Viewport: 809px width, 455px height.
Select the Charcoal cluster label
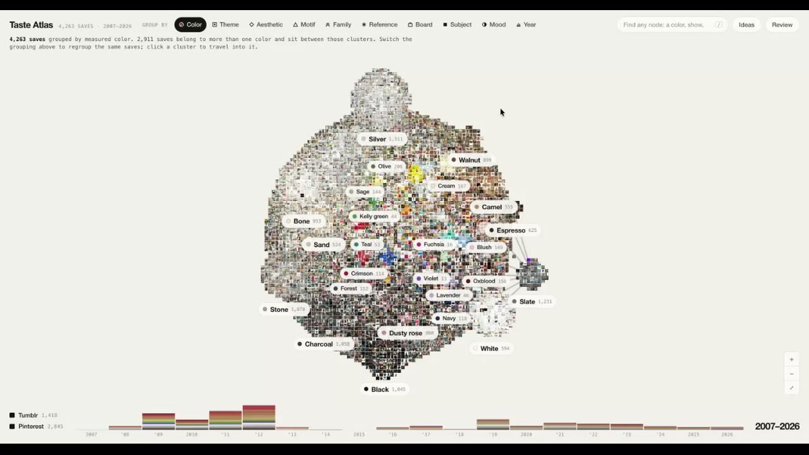pyautogui.click(x=324, y=344)
